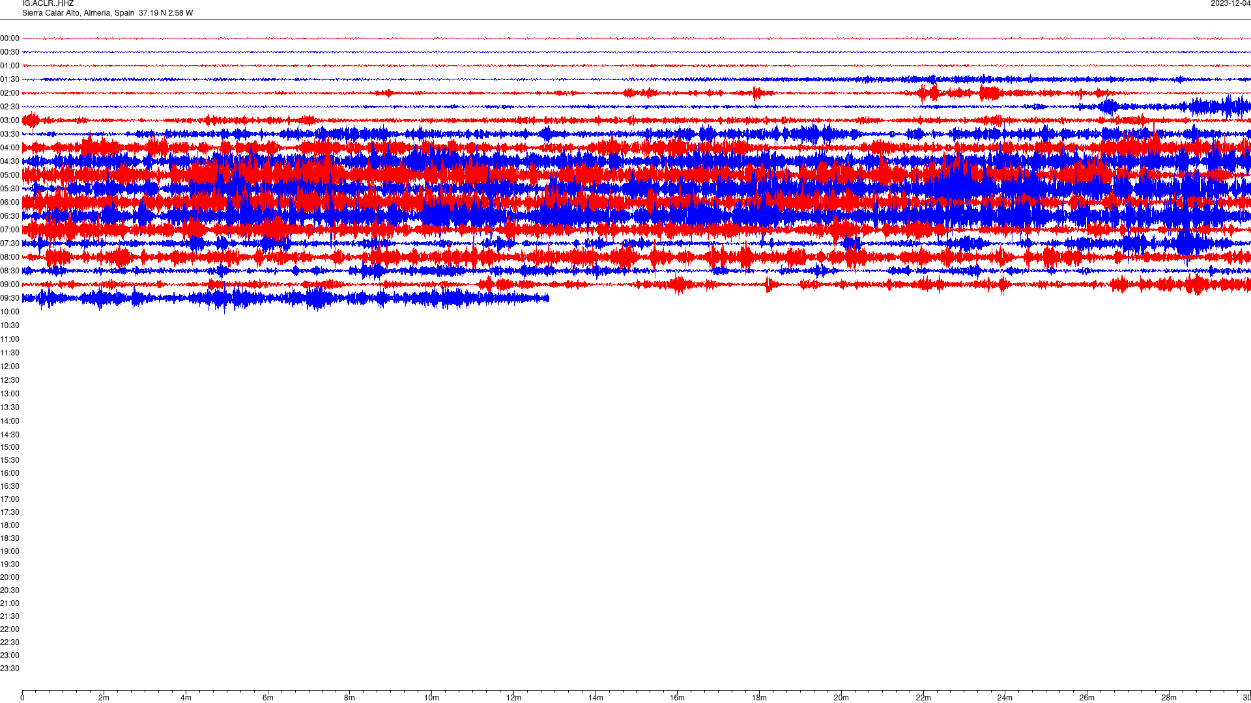Click the 6m tick on time axis
1251x703 pixels.
tap(268, 698)
